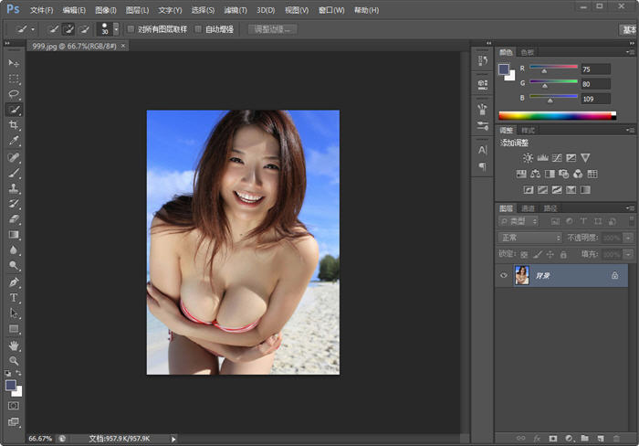
Task: Select the Move tool
Action: [14, 63]
